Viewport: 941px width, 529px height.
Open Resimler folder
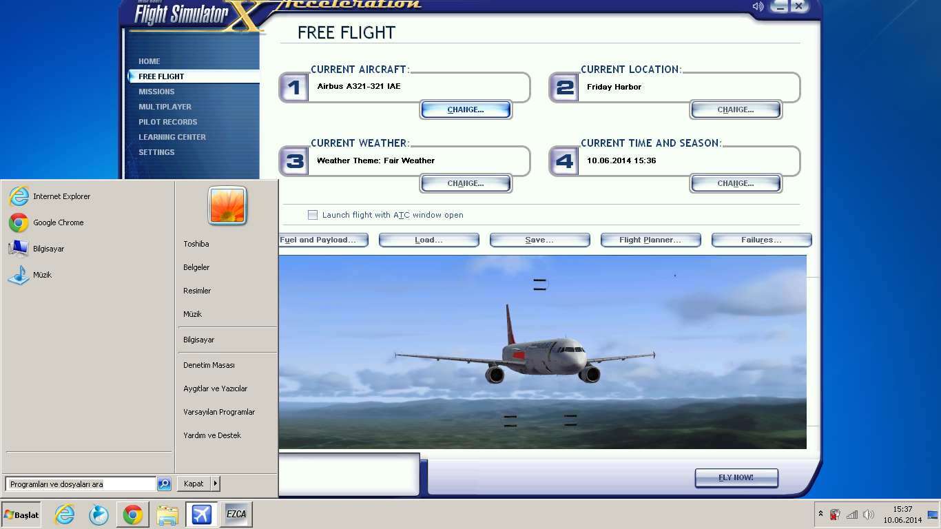coord(197,291)
